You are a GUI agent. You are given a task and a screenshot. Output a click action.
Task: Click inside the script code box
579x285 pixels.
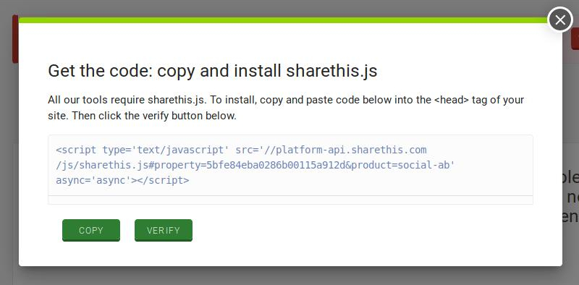(x=290, y=165)
